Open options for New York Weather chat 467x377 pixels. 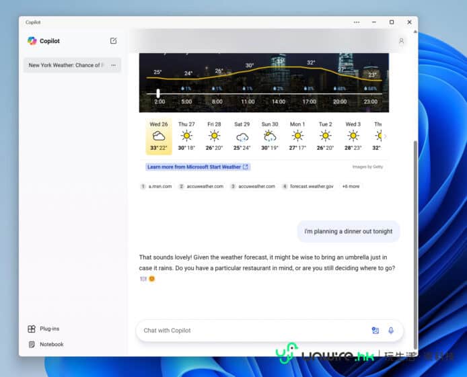(113, 65)
